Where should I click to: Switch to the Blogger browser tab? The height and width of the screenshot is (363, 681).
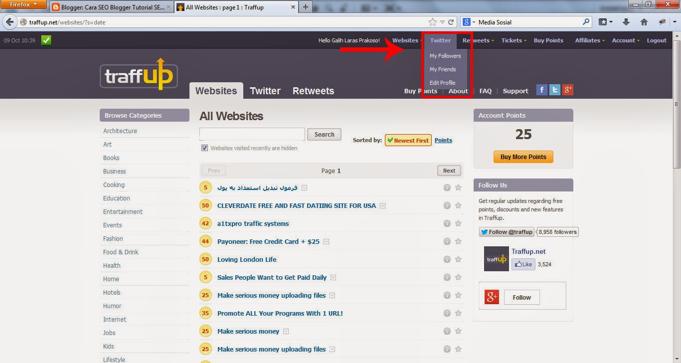(x=112, y=7)
